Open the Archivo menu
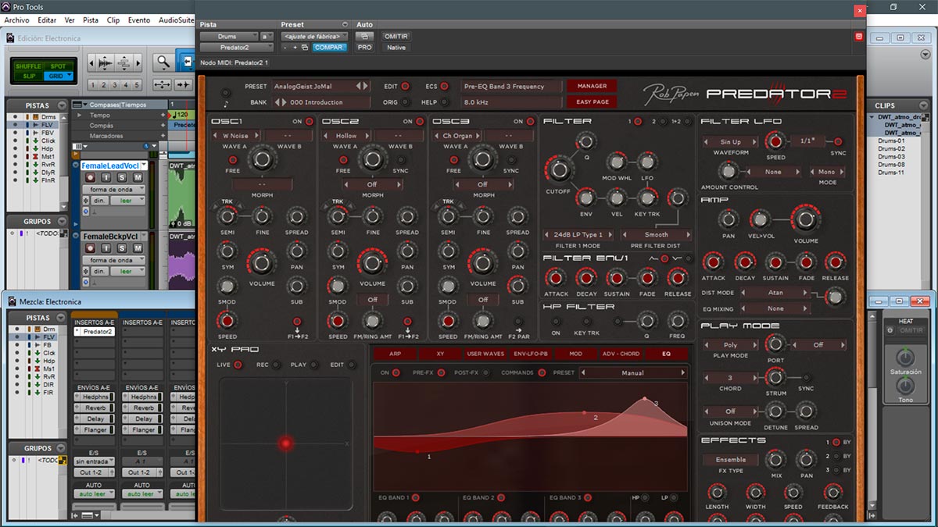This screenshot has width=938, height=527. pyautogui.click(x=17, y=20)
